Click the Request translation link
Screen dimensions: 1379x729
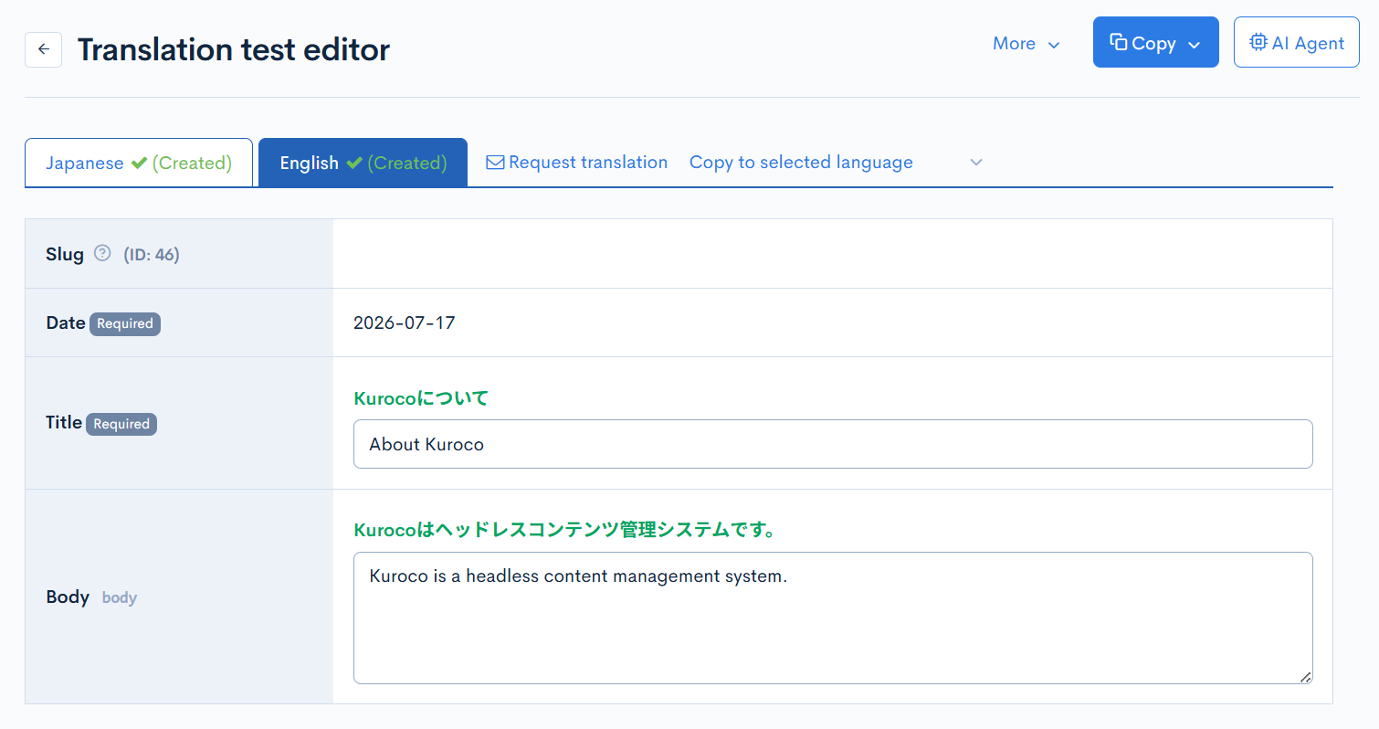tap(576, 162)
